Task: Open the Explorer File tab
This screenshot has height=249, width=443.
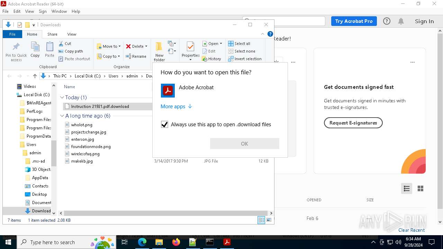Action: [x=12, y=34]
